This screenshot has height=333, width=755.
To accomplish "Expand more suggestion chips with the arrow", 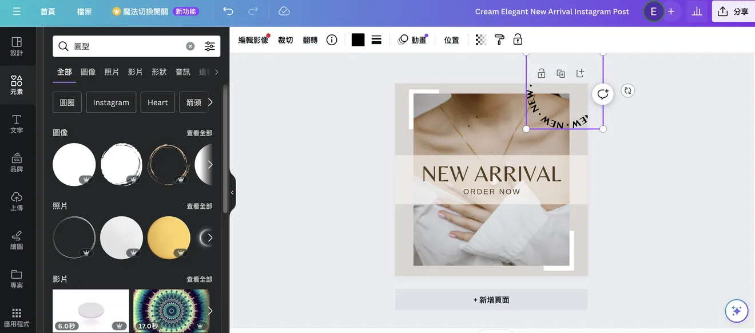I will click(x=210, y=102).
